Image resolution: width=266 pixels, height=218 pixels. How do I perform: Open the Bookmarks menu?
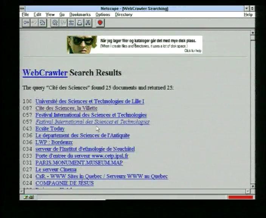(80, 15)
